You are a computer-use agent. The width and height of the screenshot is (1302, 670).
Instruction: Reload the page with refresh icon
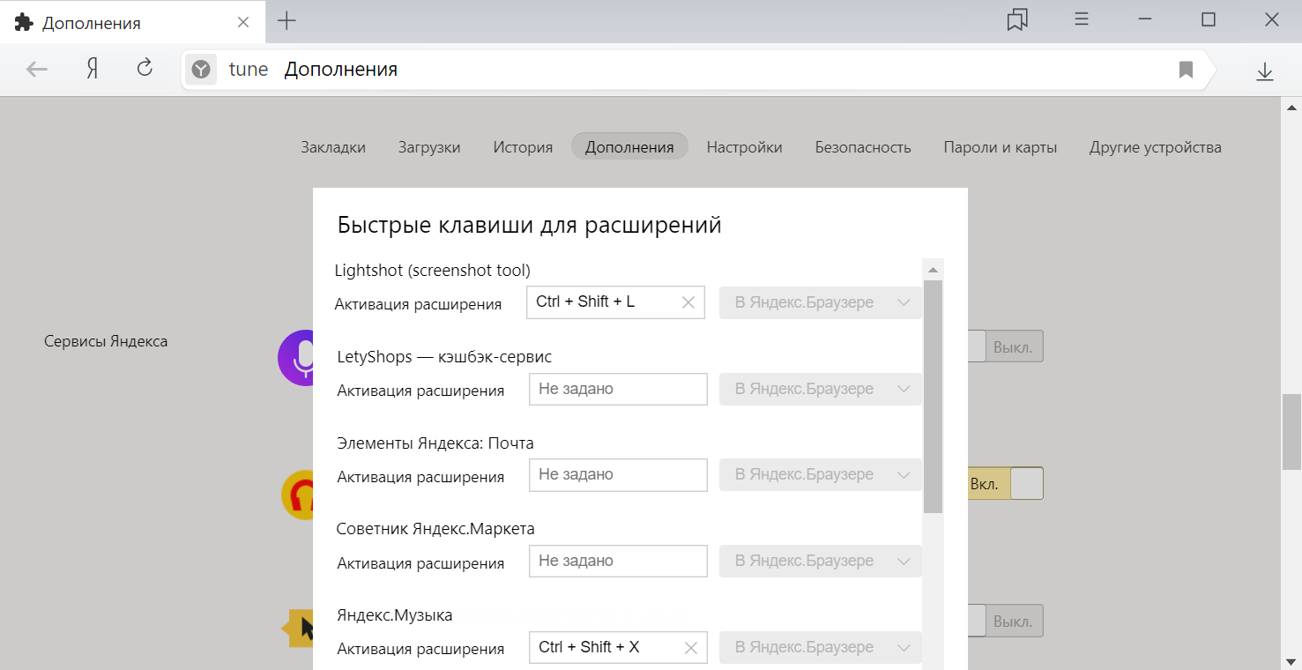[145, 69]
